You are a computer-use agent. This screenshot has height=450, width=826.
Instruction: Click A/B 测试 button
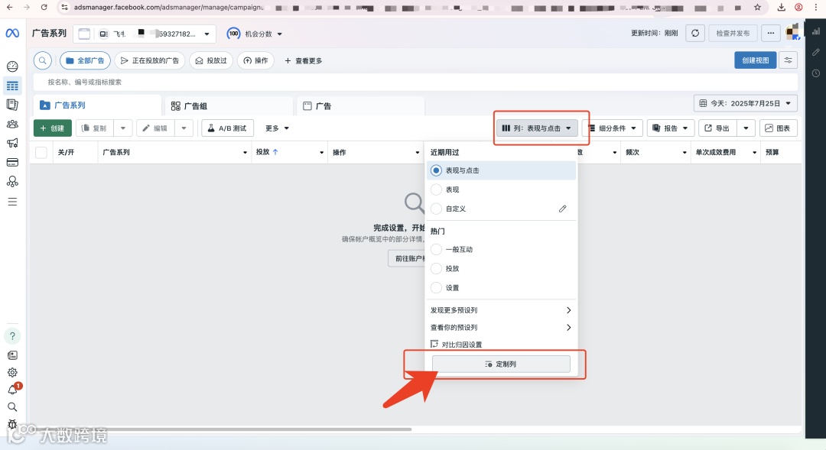(228, 128)
